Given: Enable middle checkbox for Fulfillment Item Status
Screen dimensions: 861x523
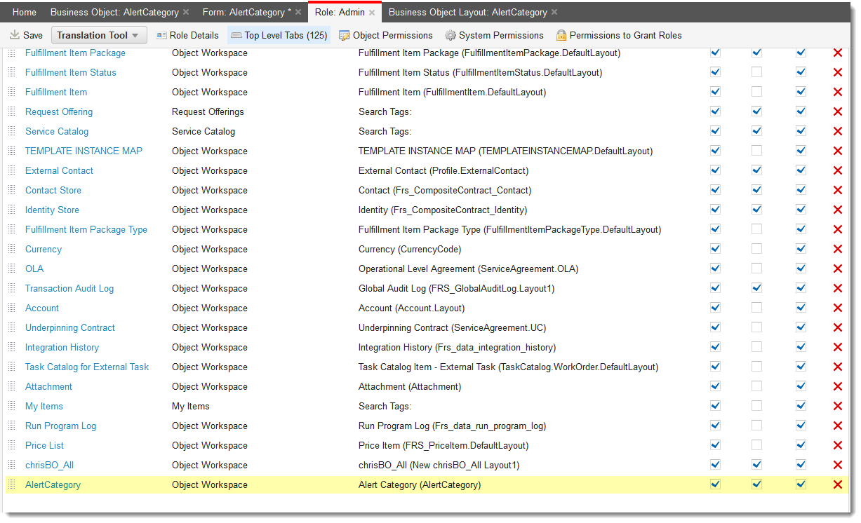Looking at the screenshot, I should tap(756, 72).
